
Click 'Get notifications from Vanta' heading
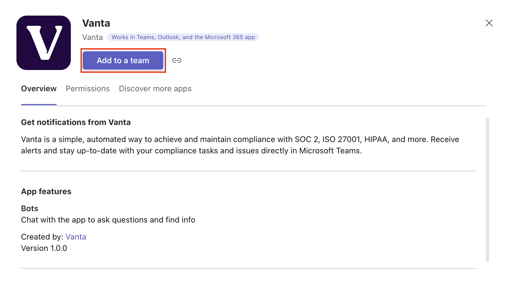(76, 122)
